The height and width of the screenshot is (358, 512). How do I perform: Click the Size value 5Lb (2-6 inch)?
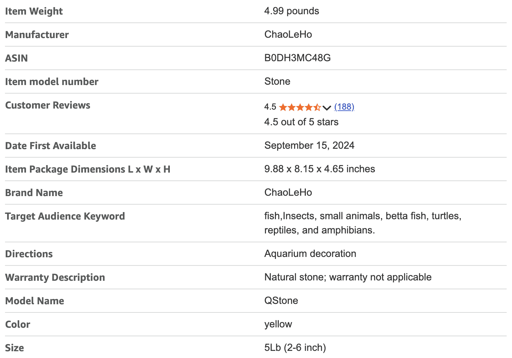pyautogui.click(x=295, y=348)
